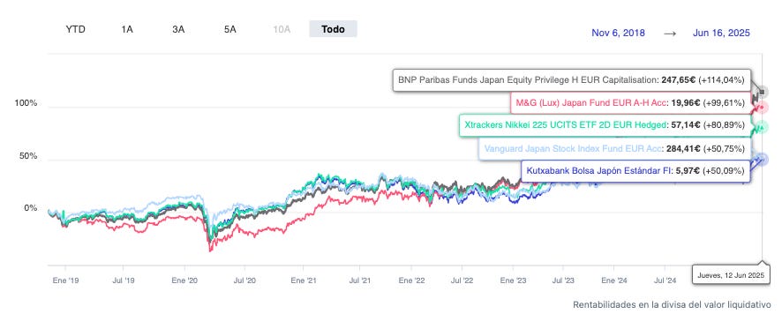This screenshot has height=329, width=782.
Task: Click the 0% y-axis label
Action: pos(31,208)
